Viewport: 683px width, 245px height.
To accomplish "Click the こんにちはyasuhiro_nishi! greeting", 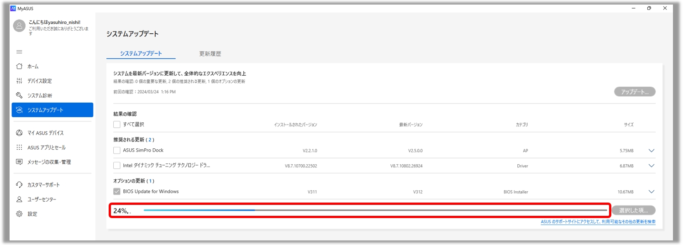I will click(x=54, y=22).
